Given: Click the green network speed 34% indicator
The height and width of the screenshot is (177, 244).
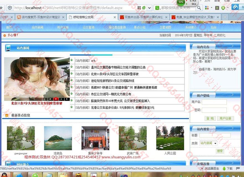Looking at the screenshot, I should coord(181,2).
